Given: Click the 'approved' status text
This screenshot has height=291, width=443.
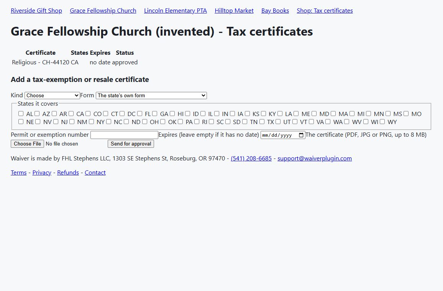Looking at the screenshot, I should (x=125, y=62).
